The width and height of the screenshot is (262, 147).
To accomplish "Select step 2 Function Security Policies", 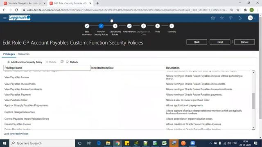I will tap(101, 26).
